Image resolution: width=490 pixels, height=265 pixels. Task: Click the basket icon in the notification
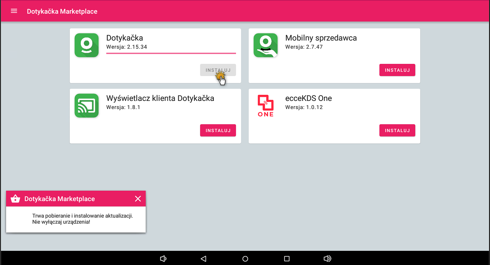[15, 199]
